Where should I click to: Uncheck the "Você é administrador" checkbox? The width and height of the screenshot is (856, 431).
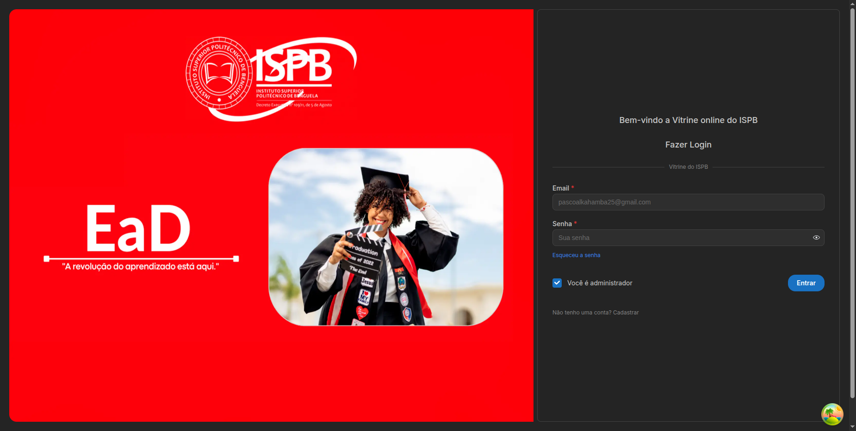point(557,283)
